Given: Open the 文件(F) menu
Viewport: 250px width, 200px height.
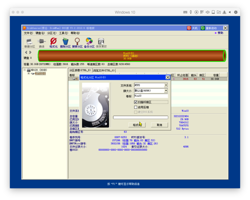Looking at the screenshot, I should point(28,33).
